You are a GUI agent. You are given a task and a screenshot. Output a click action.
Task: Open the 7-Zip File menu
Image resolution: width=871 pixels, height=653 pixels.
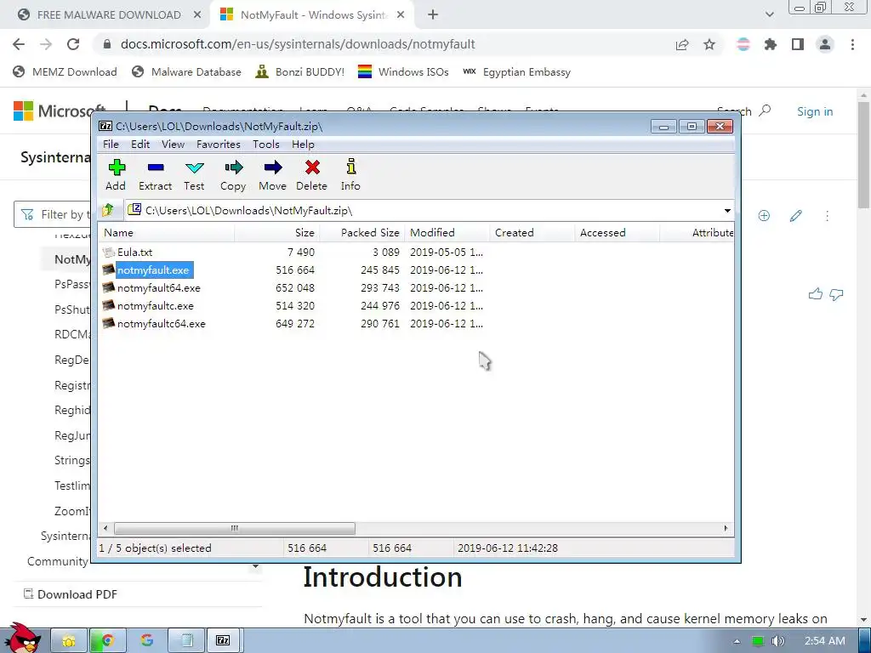[x=111, y=145]
